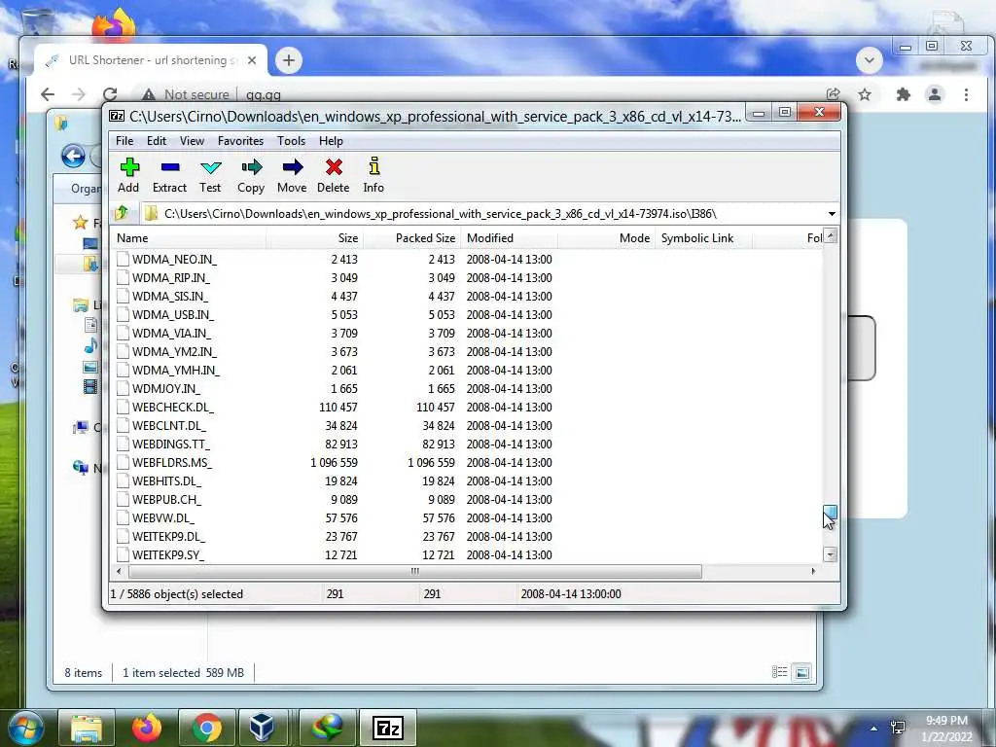Image resolution: width=996 pixels, height=747 pixels.
Task: Expand the 7-Zip path dropdown
Action: [832, 214]
